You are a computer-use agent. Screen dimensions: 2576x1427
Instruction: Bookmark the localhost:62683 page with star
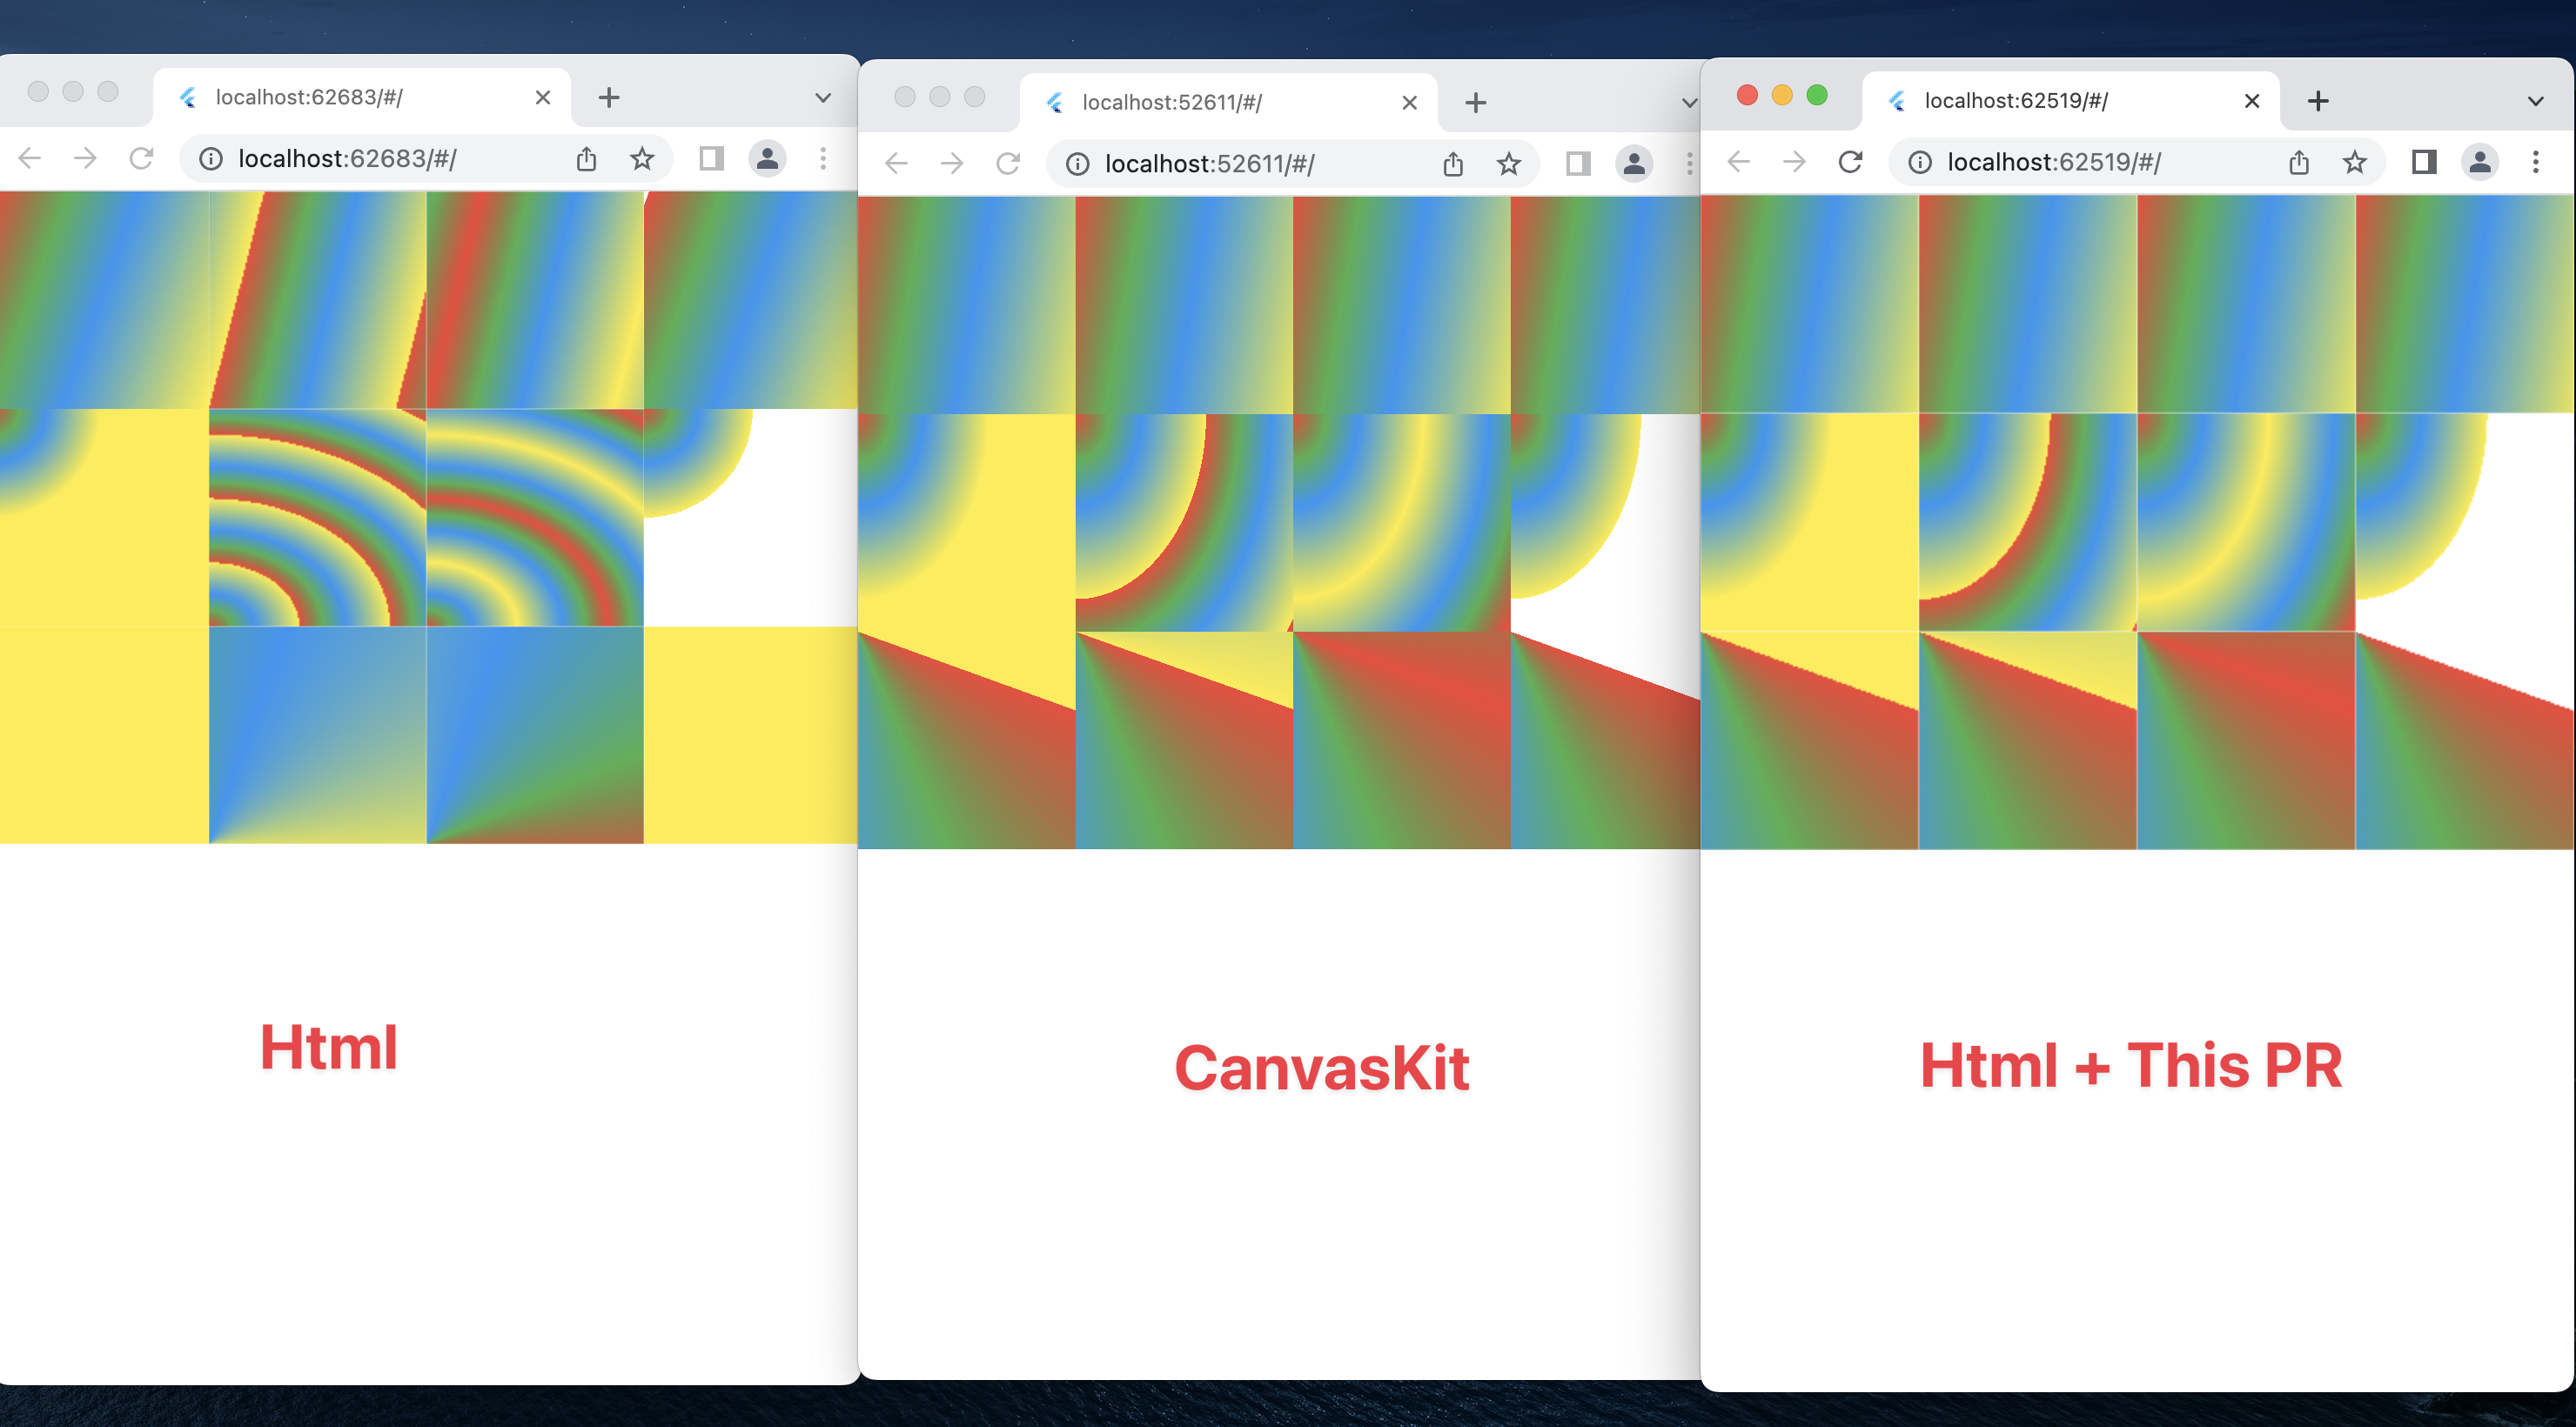tap(642, 159)
